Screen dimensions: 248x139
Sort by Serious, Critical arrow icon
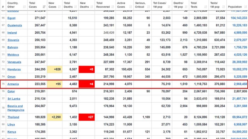pos(148,7)
